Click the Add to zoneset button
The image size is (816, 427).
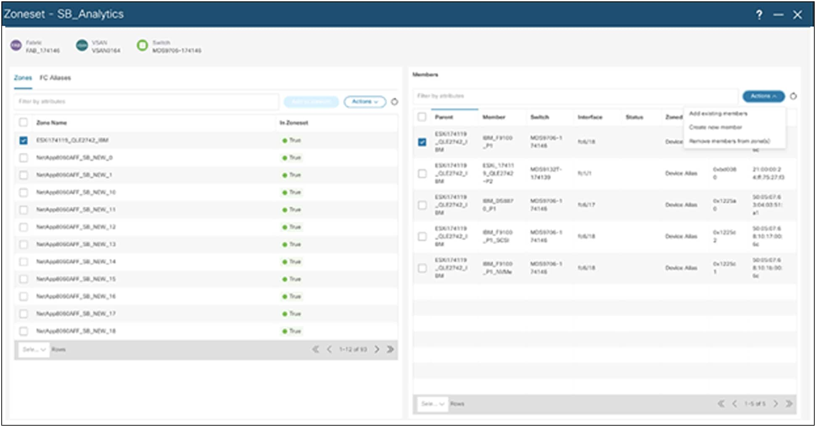[311, 102]
